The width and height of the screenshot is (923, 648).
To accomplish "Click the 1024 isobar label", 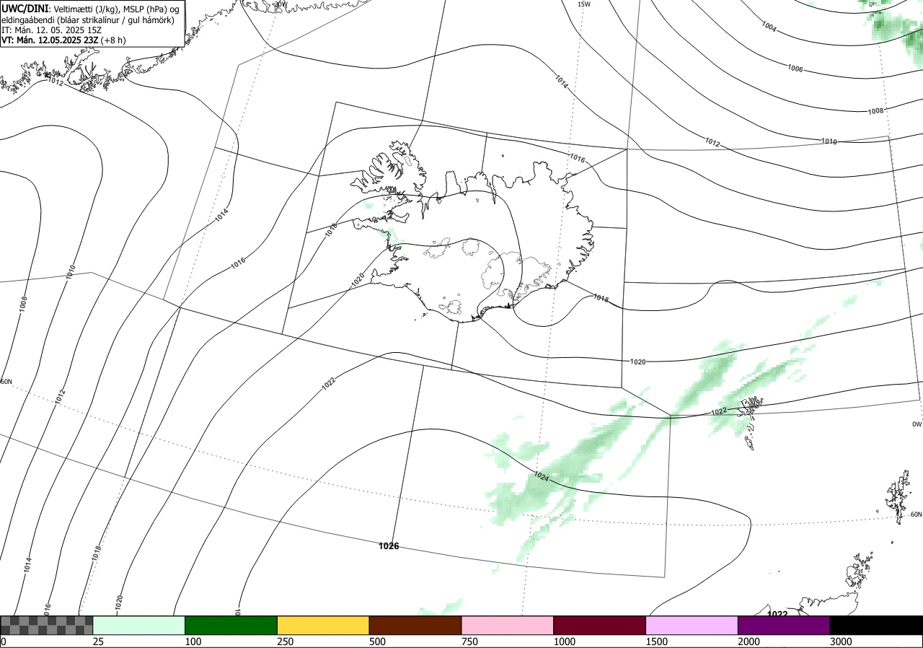I will click(x=542, y=477).
